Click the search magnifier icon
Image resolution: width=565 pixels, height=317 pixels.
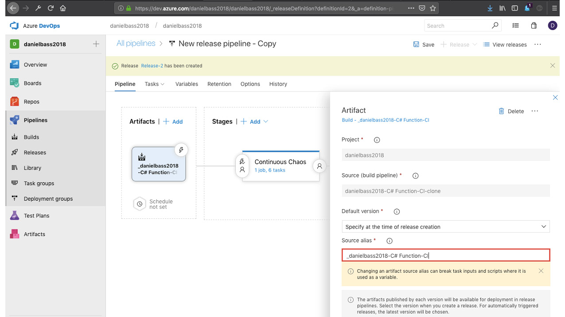(x=495, y=26)
